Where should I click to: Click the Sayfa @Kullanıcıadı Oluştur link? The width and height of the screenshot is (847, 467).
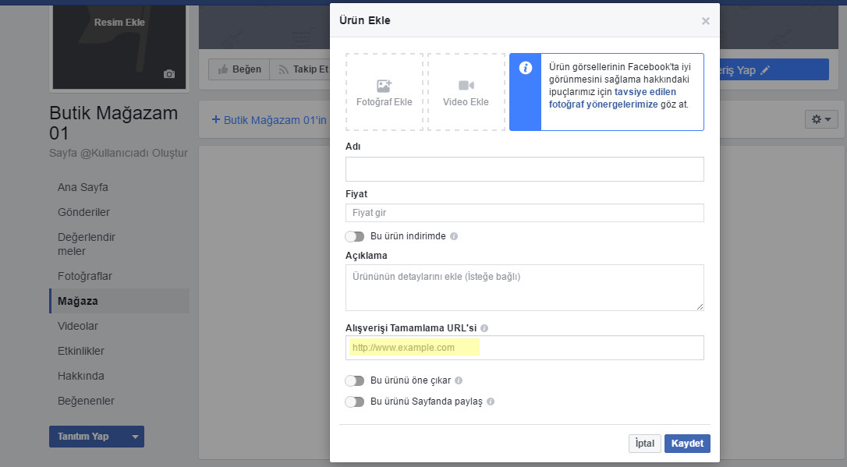[x=119, y=153]
